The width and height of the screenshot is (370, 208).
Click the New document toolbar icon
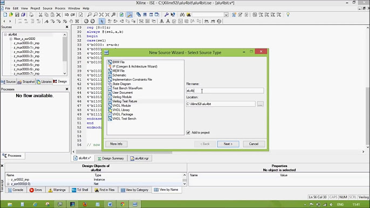tap(5, 15)
